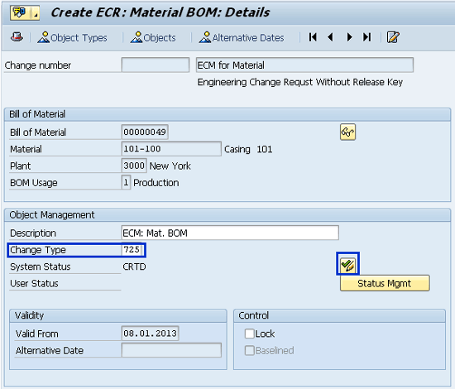Go to first object arrow
455x389 pixels.
tap(313, 37)
